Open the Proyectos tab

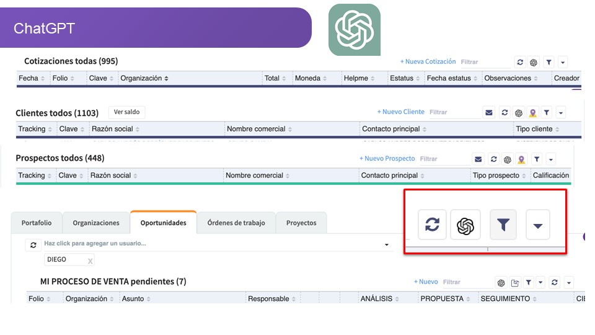click(x=301, y=223)
